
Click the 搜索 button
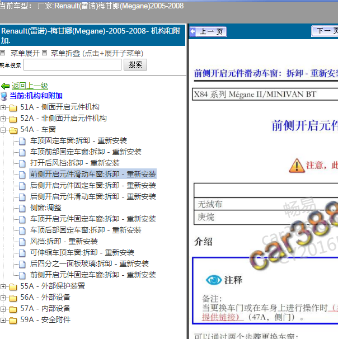click(x=135, y=65)
